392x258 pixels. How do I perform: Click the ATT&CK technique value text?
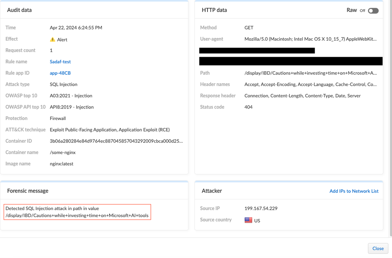pos(109,130)
